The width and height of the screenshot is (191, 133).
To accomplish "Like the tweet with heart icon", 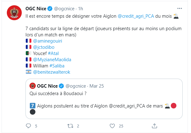I will [x=112, y=126].
